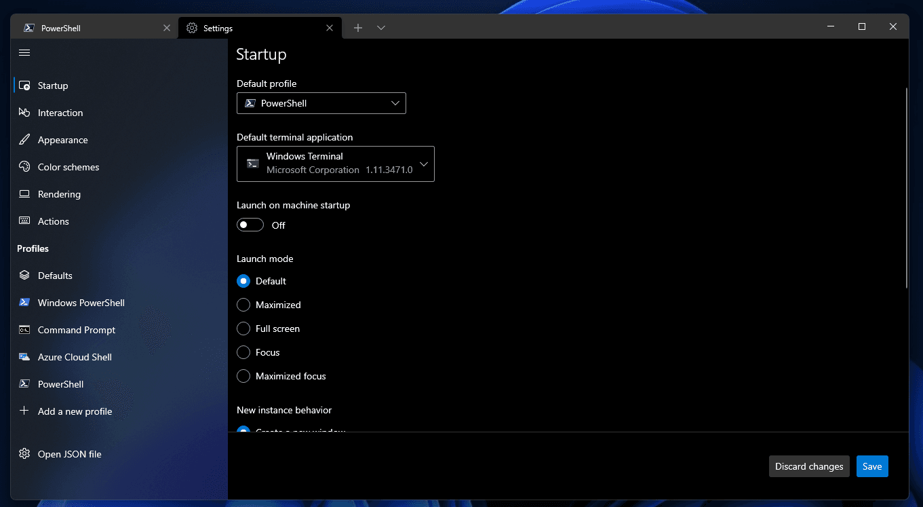Close the PowerShell tab
This screenshot has width=923, height=507.
(x=167, y=28)
